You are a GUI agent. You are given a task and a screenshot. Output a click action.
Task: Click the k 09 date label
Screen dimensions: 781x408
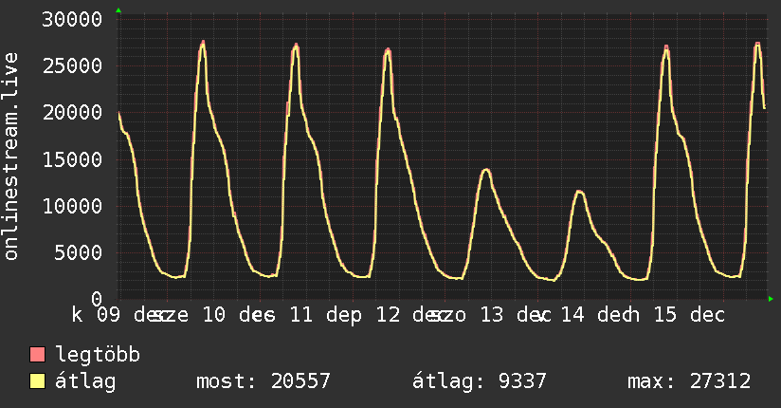pos(96,315)
